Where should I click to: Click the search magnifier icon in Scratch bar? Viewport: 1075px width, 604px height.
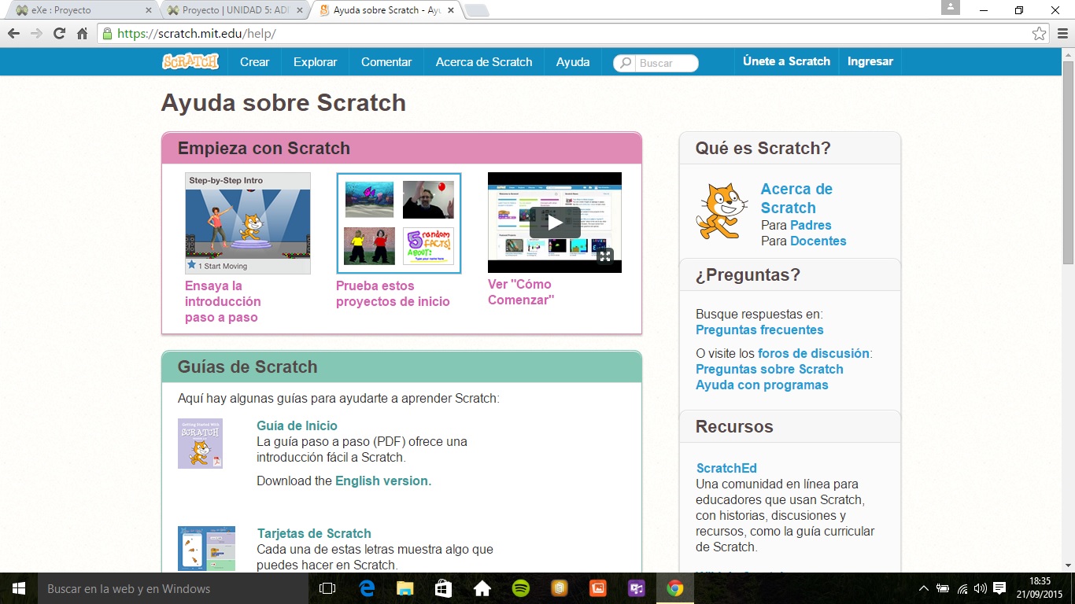626,63
